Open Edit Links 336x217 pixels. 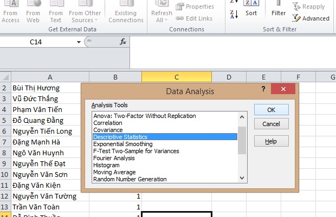coord(194,18)
